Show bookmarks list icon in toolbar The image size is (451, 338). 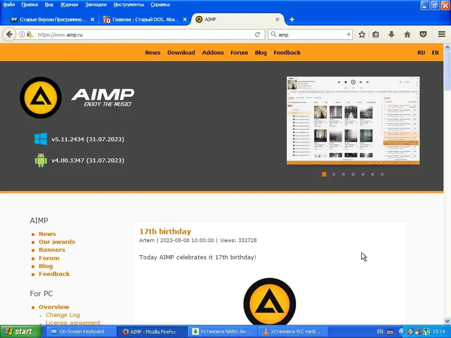[x=376, y=34]
